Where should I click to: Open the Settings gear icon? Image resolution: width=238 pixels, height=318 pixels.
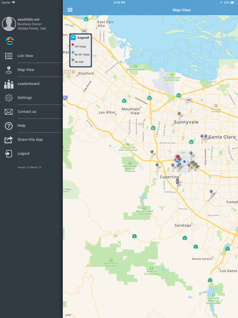tap(9, 98)
